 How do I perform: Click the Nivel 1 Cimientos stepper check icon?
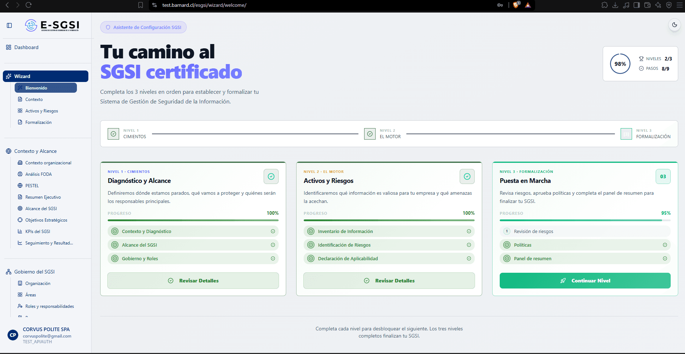113,134
